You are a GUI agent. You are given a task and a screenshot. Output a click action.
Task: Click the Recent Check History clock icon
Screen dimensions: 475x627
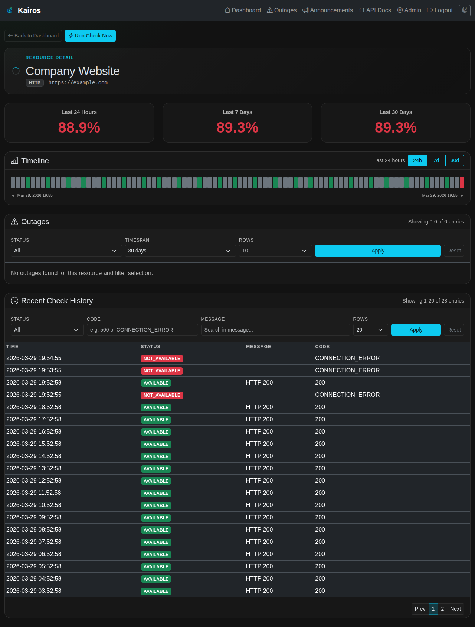pyautogui.click(x=14, y=301)
